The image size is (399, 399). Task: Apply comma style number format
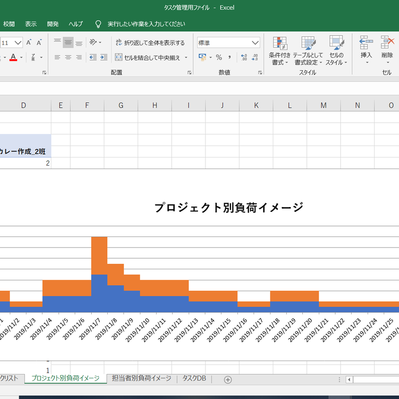point(229,57)
